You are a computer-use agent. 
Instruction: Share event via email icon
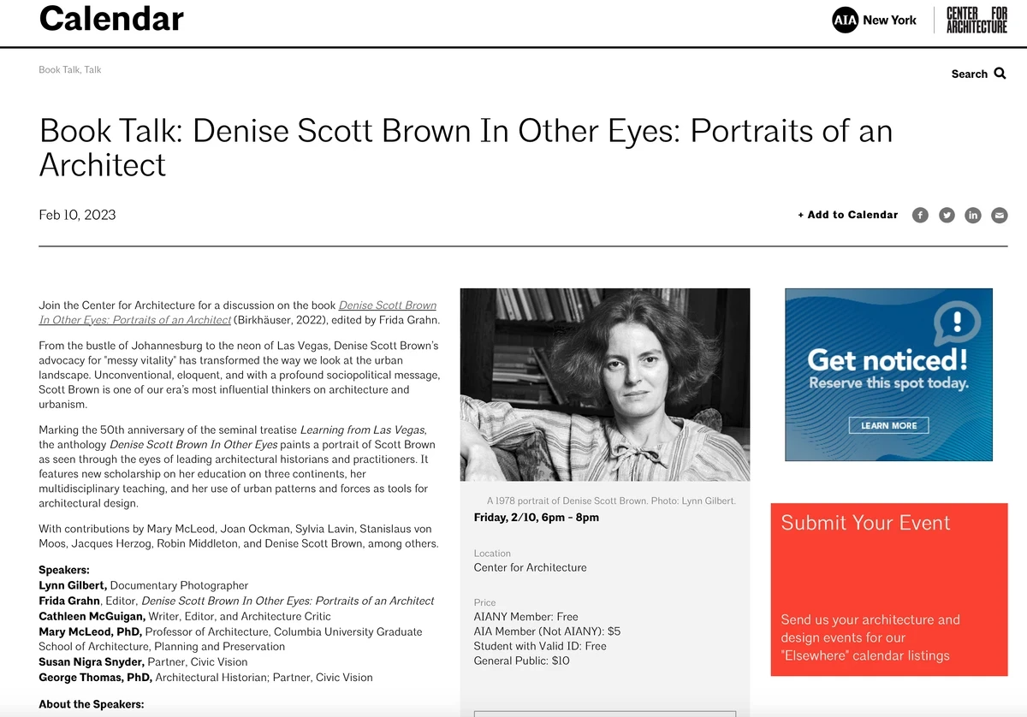point(1000,215)
